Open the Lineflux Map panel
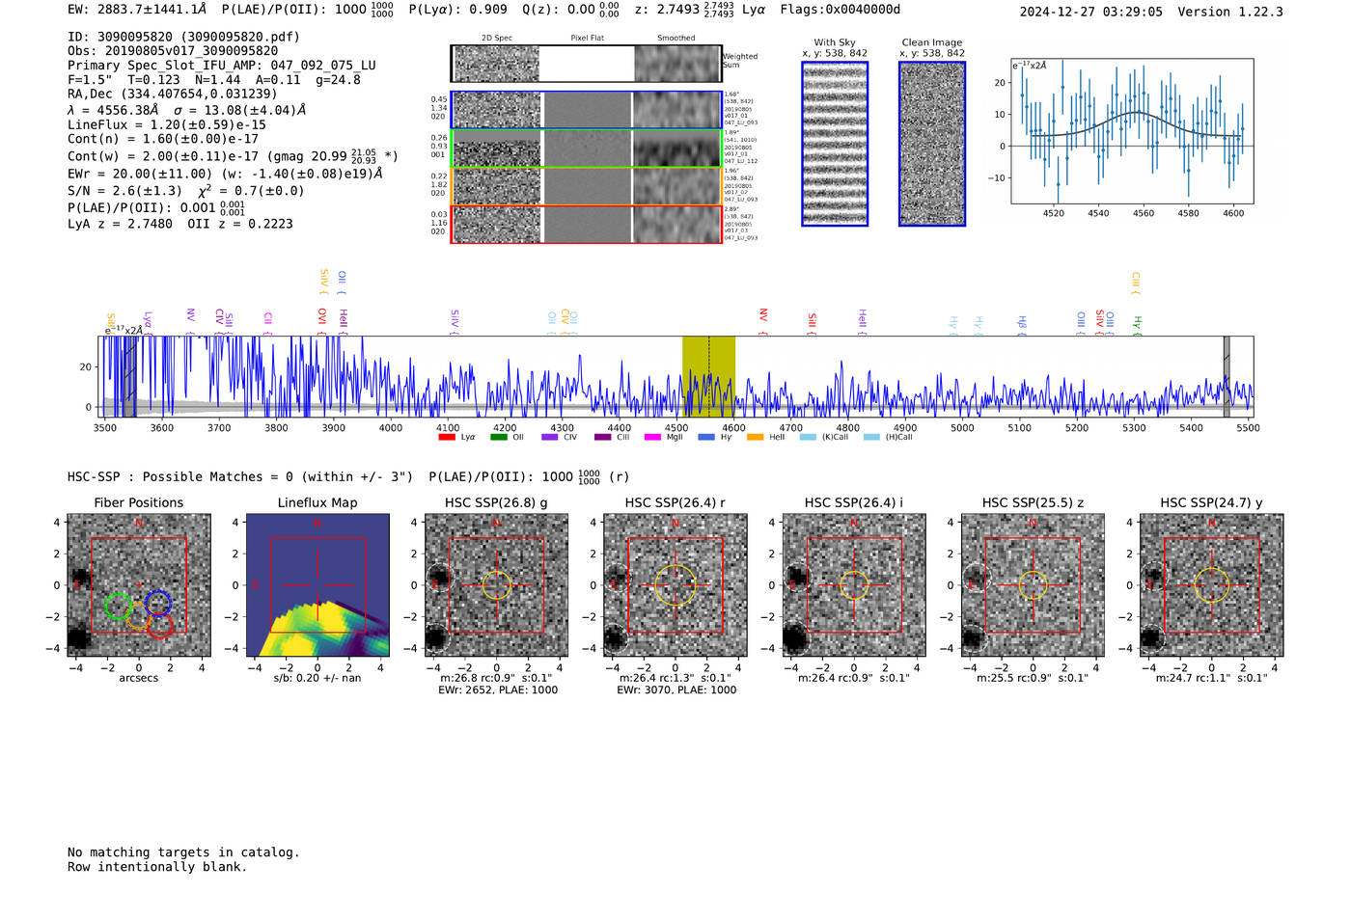Viewport: 1351px width, 919px height. coord(317,585)
